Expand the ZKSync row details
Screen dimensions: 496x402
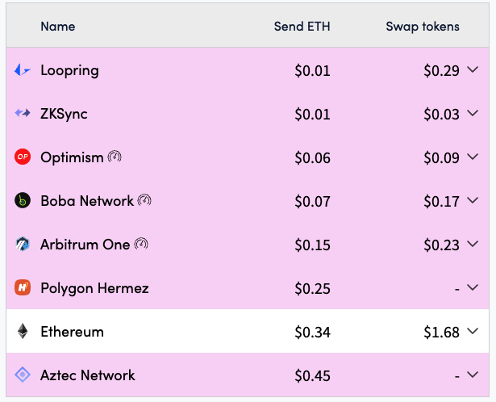(473, 113)
